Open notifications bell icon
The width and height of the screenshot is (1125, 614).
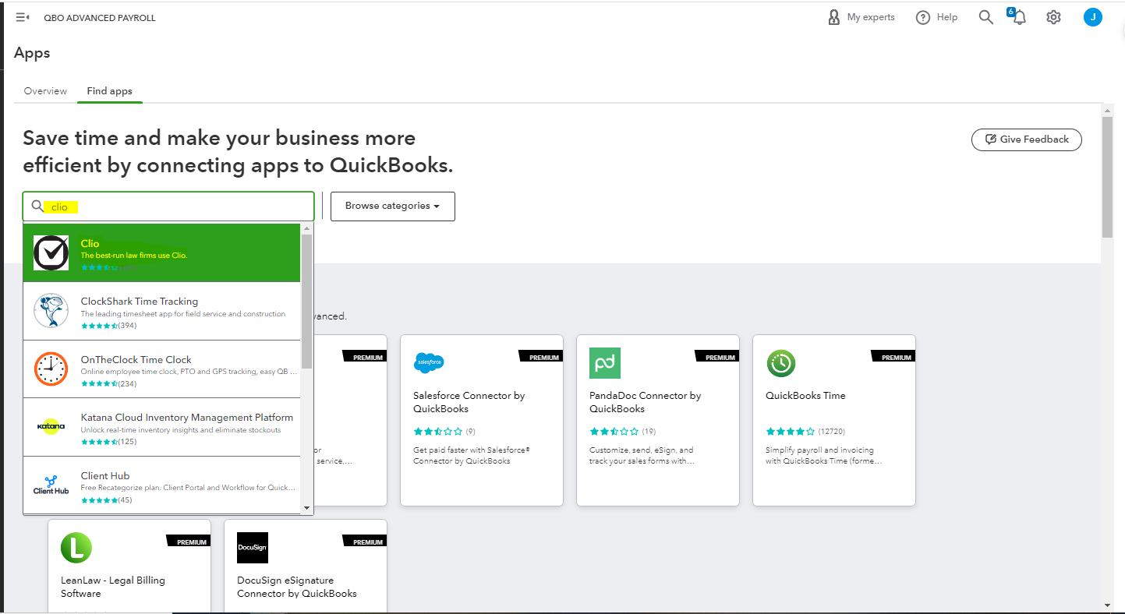tap(1018, 17)
